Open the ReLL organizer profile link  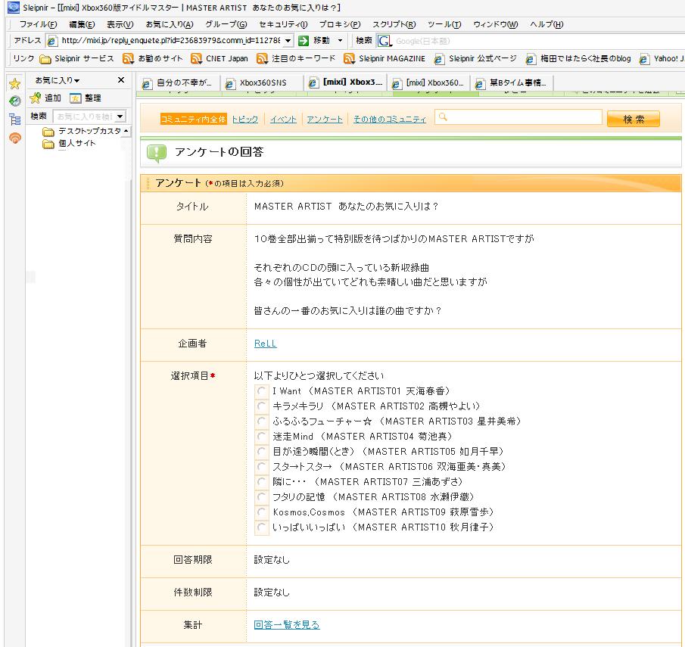coord(265,344)
